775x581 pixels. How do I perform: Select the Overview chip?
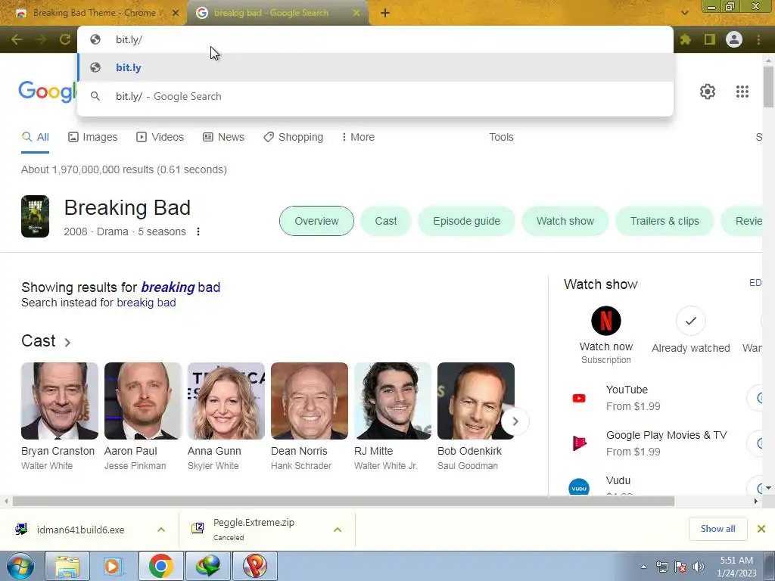coord(316,221)
